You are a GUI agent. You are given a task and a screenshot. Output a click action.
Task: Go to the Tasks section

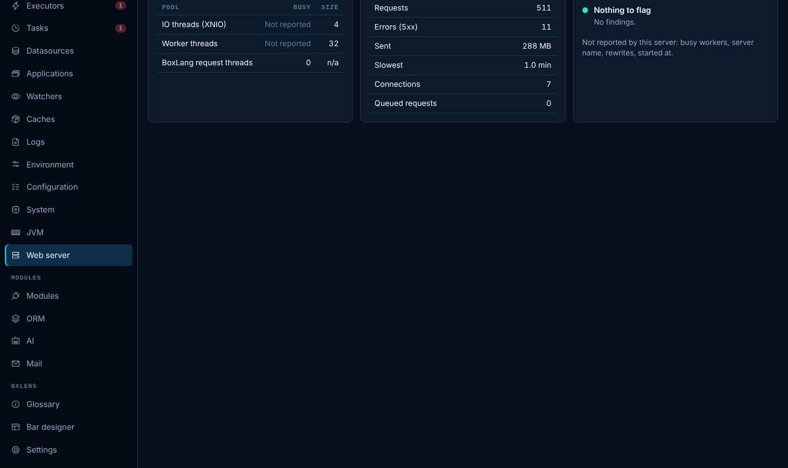point(68,28)
